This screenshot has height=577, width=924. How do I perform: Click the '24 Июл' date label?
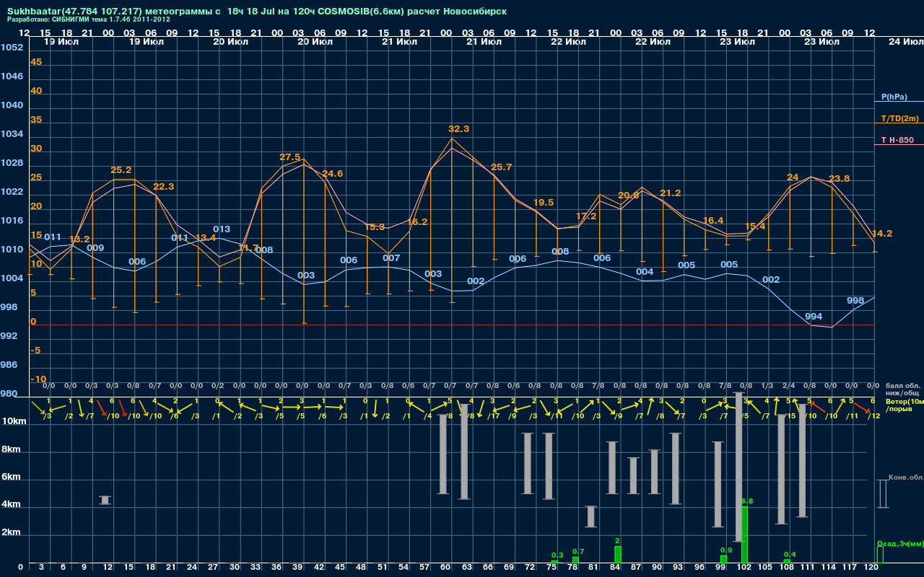point(905,43)
